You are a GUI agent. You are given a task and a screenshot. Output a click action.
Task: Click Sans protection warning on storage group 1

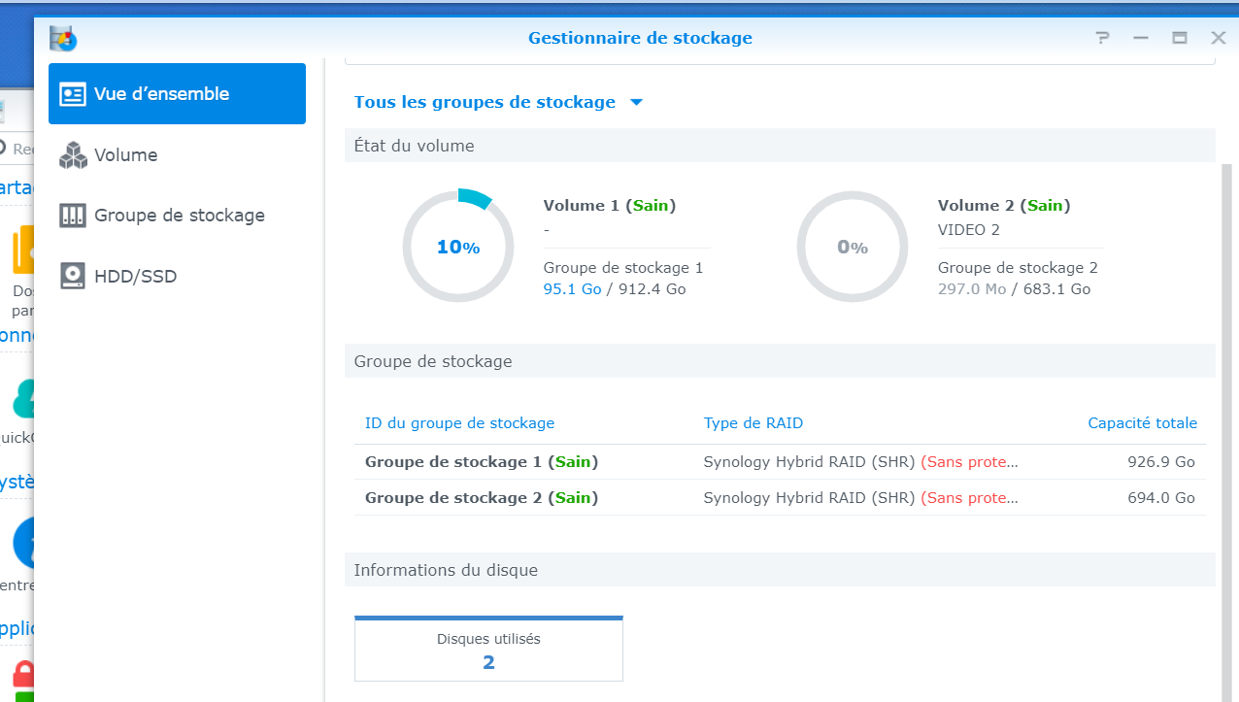(x=970, y=462)
